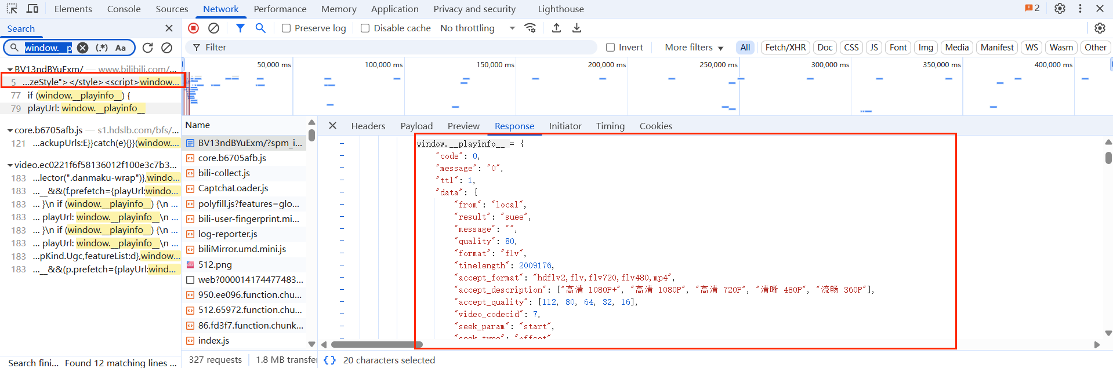Screen dimensions: 1113x368
Task: Filter requests by Fetch/XHR type
Action: (785, 48)
